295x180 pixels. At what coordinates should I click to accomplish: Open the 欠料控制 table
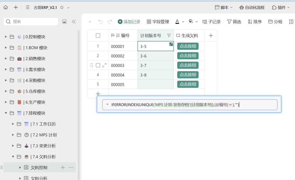39,168
